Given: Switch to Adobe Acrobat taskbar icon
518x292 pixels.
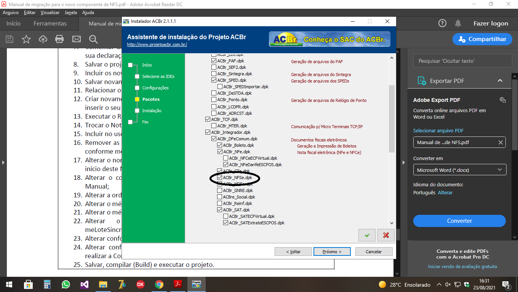Looking at the screenshot, I should pos(178,284).
